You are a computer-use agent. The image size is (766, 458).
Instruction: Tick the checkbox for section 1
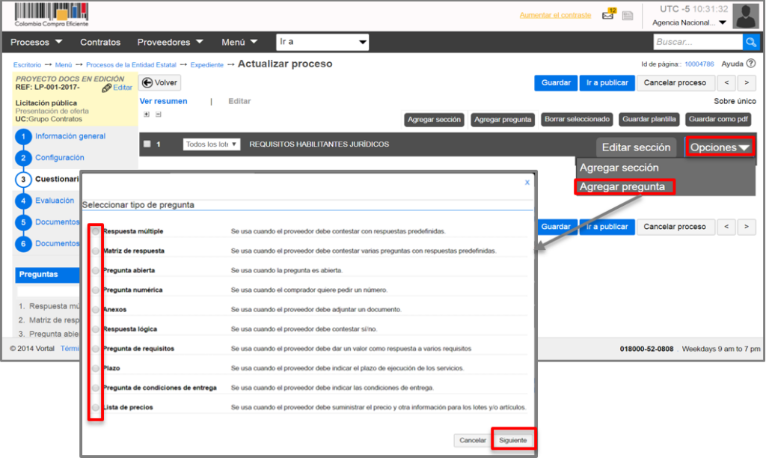click(x=147, y=144)
